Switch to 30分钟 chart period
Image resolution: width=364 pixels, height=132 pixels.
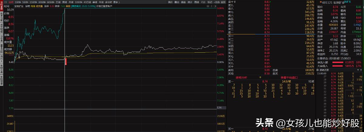(42, 2)
